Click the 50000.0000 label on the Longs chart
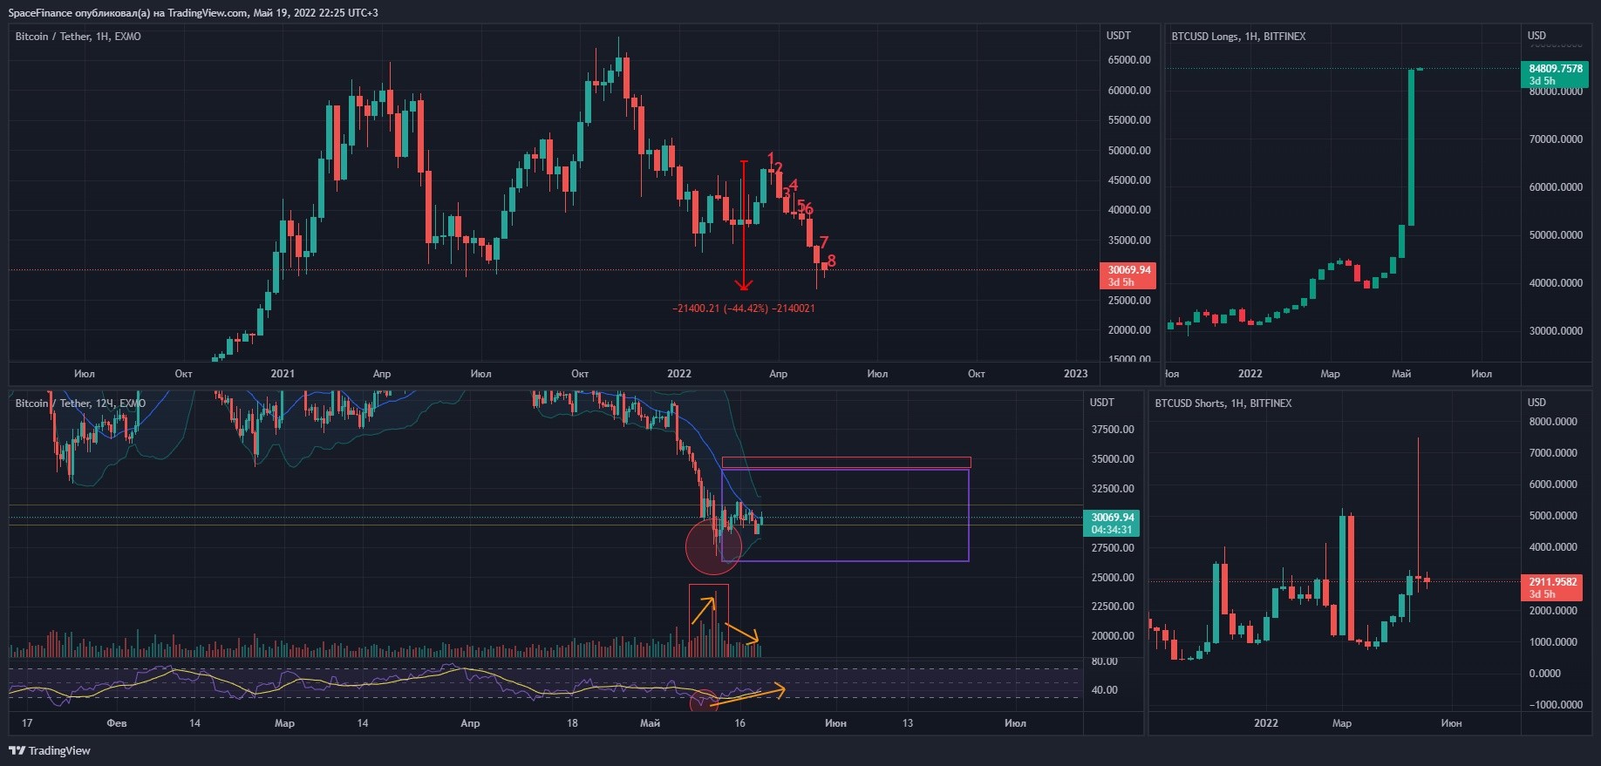Image resolution: width=1601 pixels, height=766 pixels. coord(1557,235)
